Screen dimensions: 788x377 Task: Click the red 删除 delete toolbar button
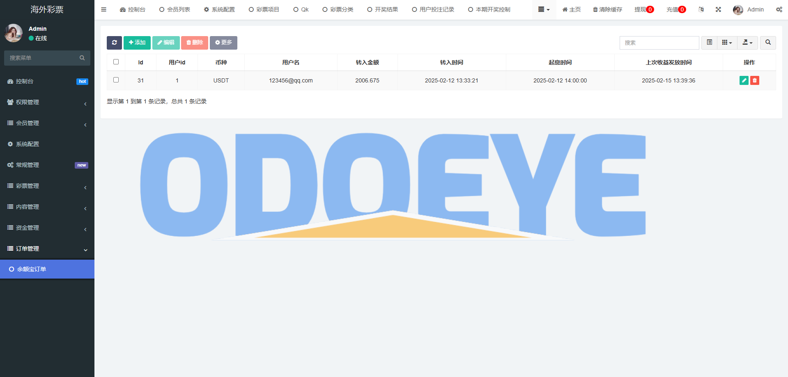click(195, 43)
